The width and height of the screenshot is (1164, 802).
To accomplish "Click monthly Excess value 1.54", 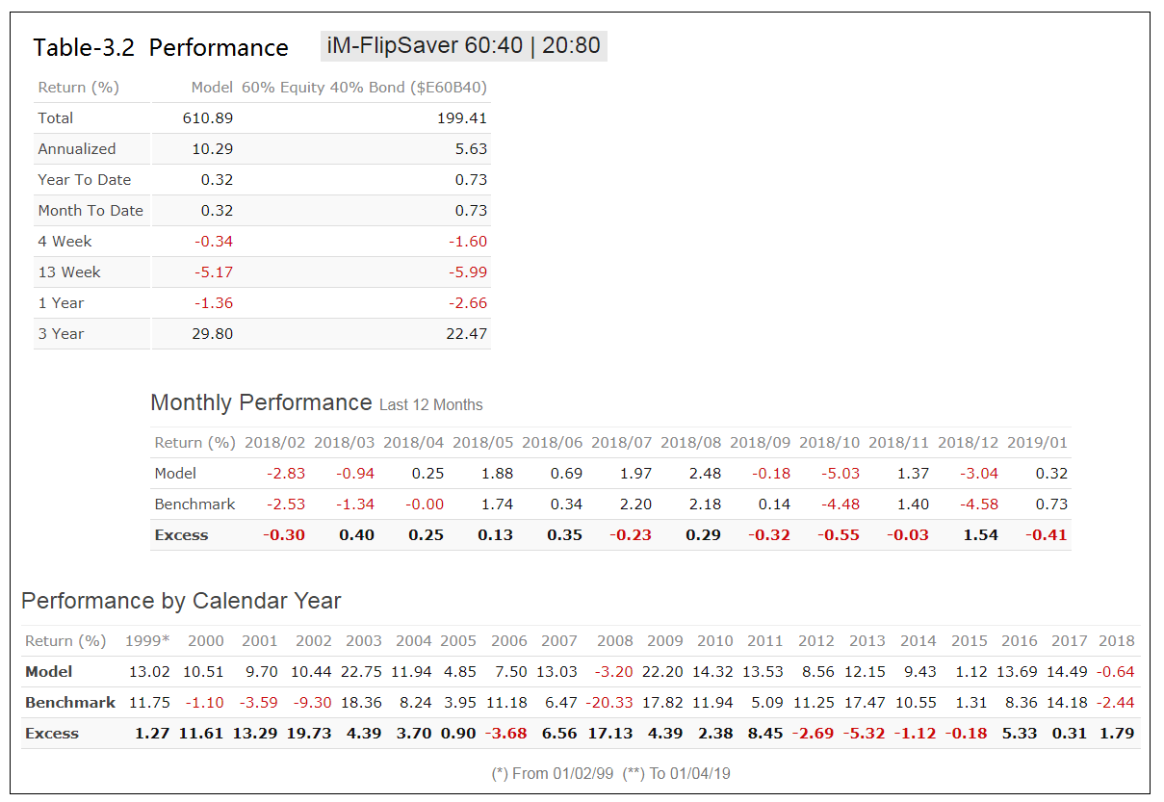I will (981, 535).
